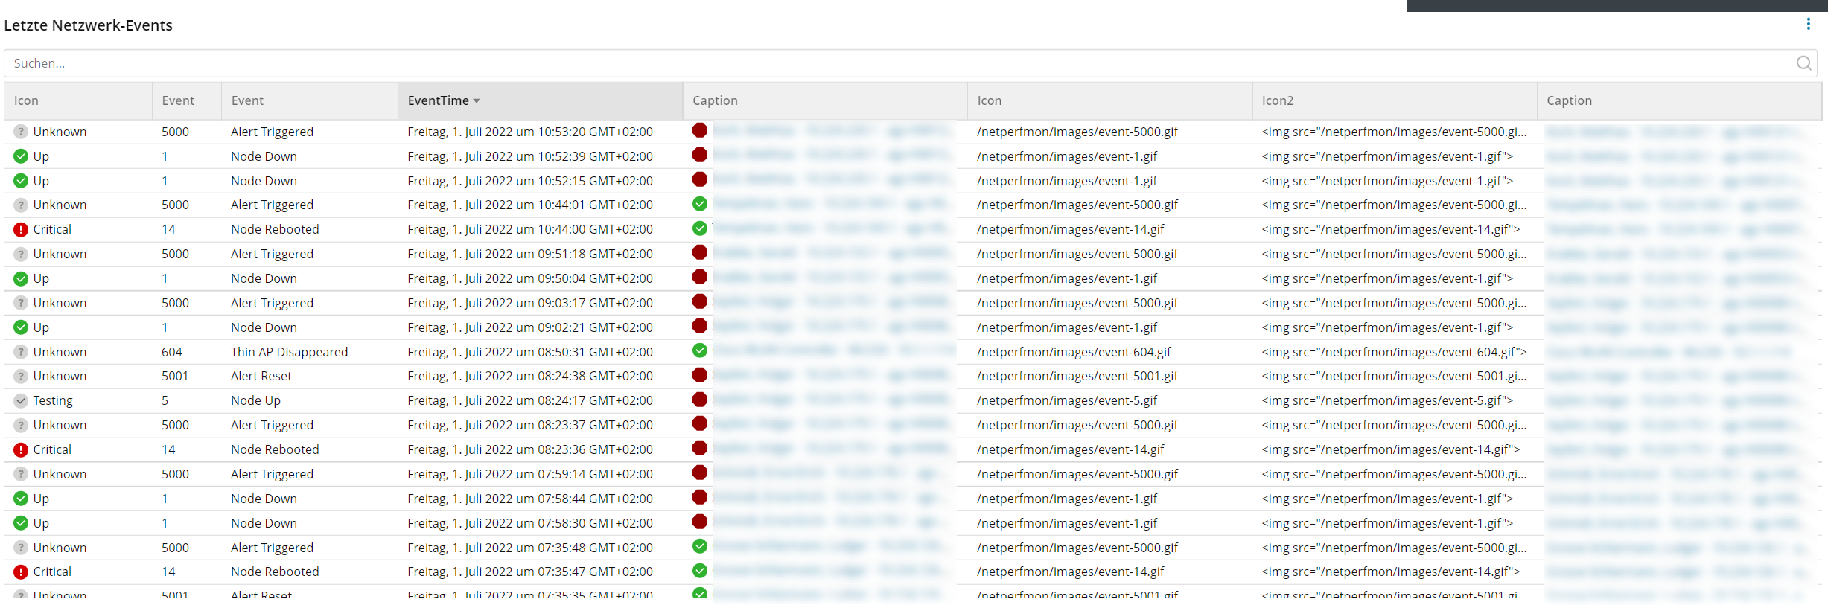This screenshot has height=605, width=1828.
Task: Click green caption icon in 07:35:48 row
Action: tap(700, 546)
